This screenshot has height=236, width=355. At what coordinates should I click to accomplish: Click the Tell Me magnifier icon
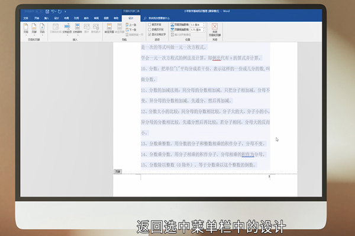tap(145, 18)
